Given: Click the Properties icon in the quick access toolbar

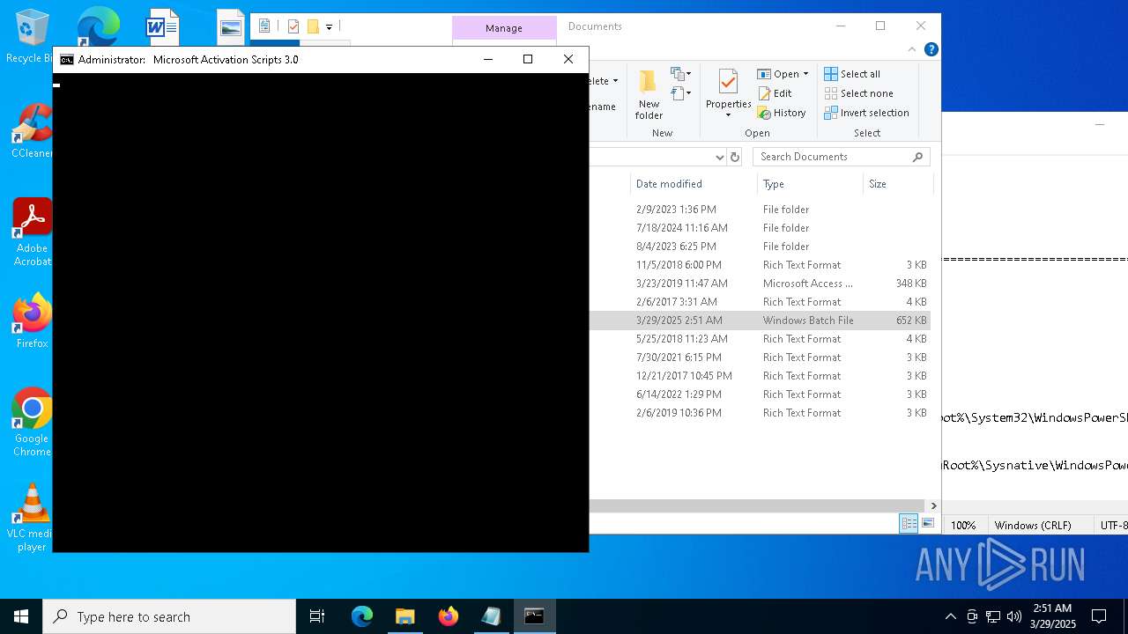Looking at the screenshot, I should [x=293, y=26].
